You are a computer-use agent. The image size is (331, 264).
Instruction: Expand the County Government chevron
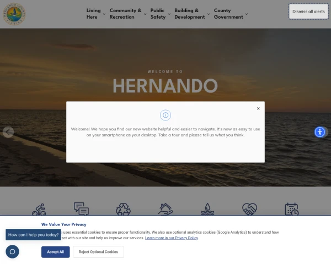click(247, 14)
